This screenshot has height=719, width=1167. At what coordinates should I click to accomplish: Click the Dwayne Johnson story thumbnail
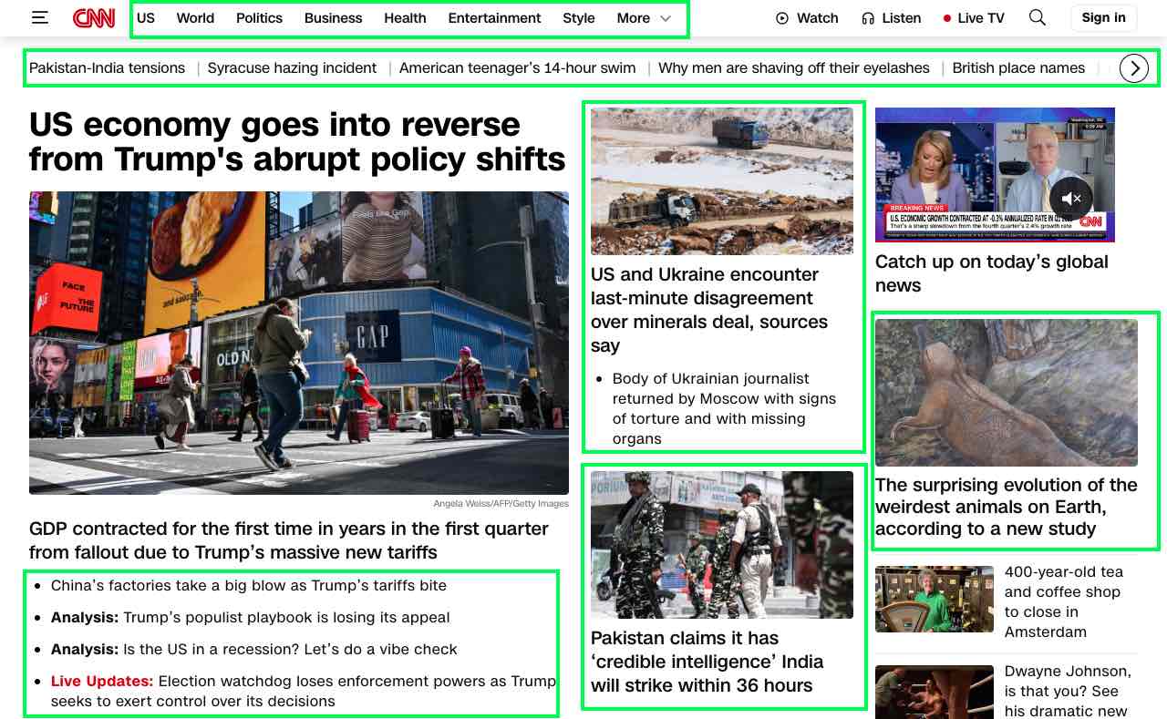point(935,693)
